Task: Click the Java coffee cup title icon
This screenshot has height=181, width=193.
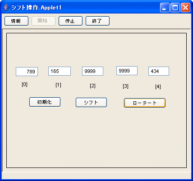Action: click(6, 7)
